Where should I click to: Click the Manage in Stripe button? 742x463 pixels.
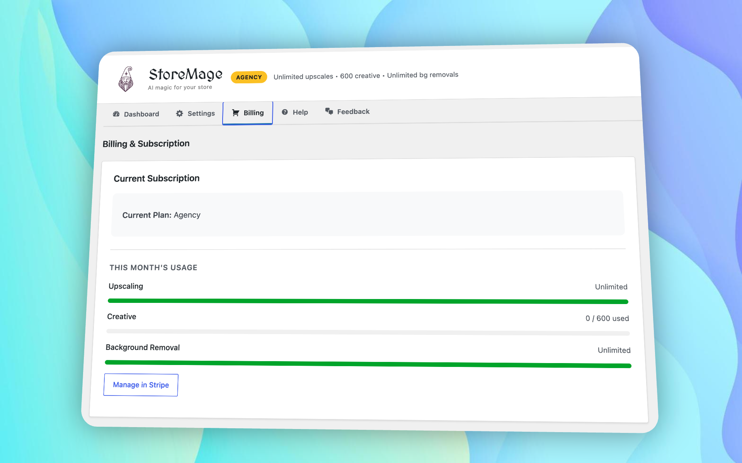141,385
